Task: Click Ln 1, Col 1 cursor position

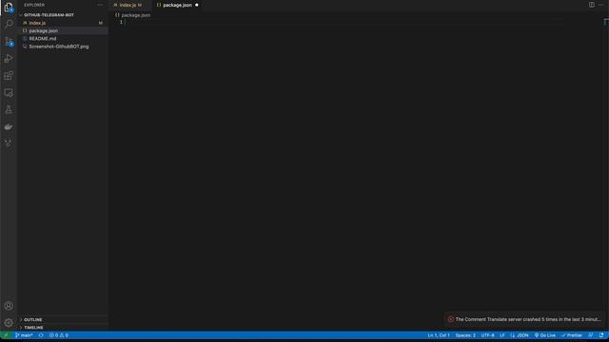Action: point(439,335)
